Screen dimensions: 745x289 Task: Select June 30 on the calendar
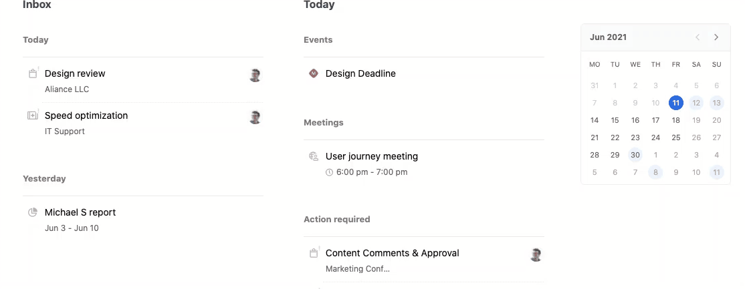click(635, 155)
